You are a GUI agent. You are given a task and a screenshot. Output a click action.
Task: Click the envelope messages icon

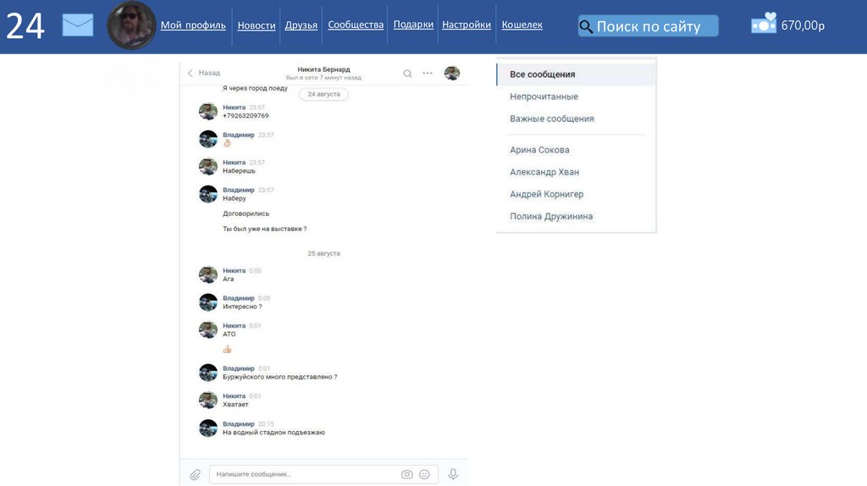pyautogui.click(x=77, y=25)
